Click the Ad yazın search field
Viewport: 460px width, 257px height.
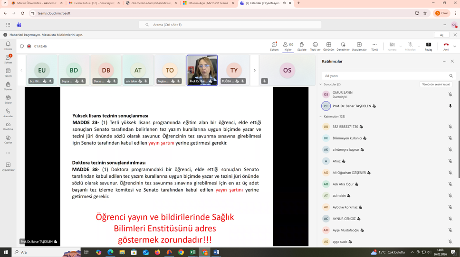tap(385, 76)
